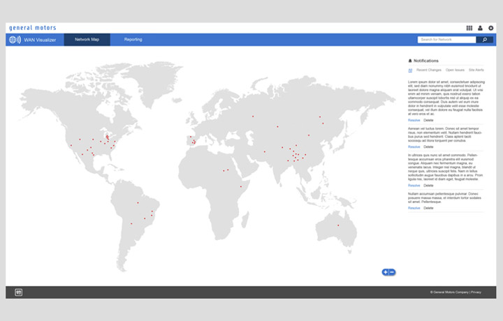Select the Open Issues filter
503x321 pixels.
click(x=455, y=70)
